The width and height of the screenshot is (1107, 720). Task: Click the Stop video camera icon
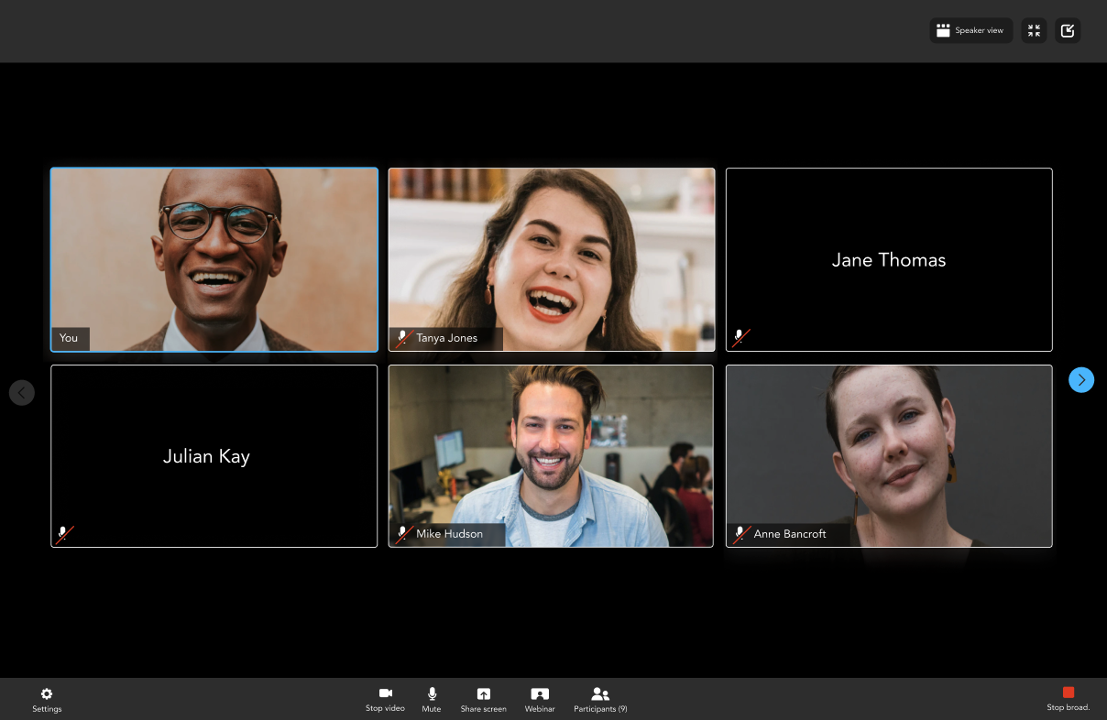(x=385, y=693)
